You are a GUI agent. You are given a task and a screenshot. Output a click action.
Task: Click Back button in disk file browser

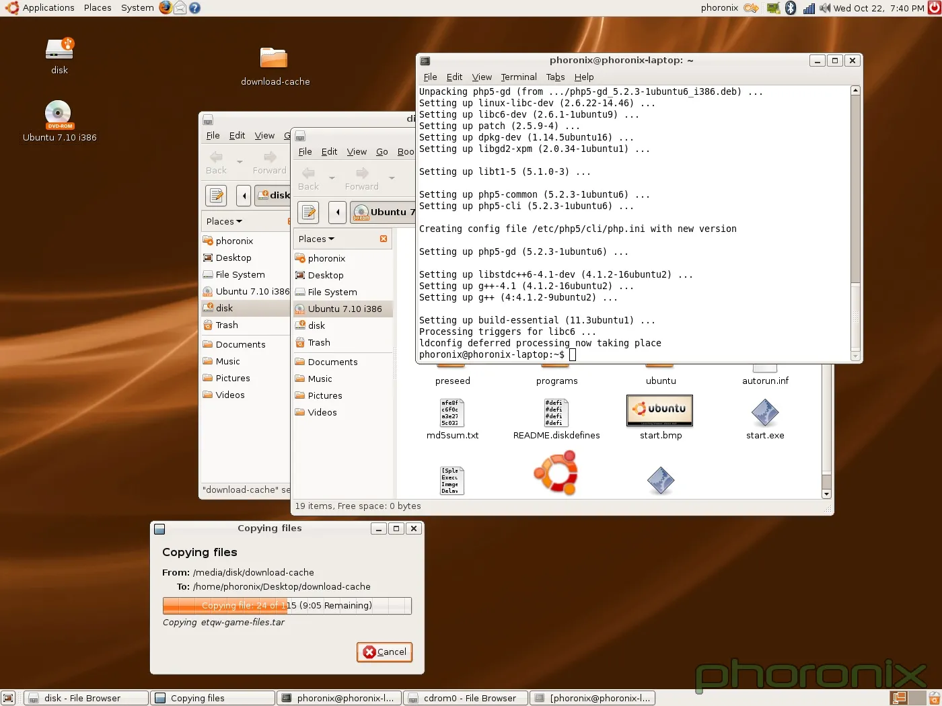point(216,163)
